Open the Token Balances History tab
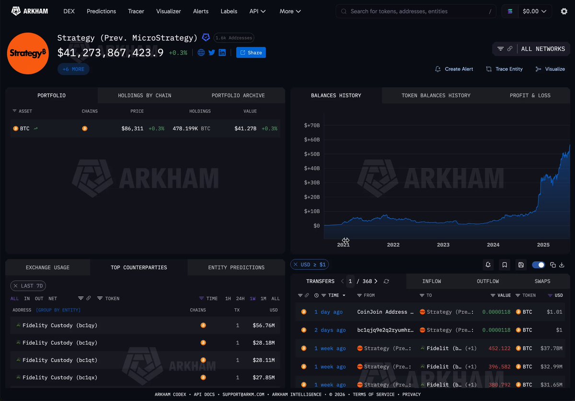 pyautogui.click(x=436, y=95)
